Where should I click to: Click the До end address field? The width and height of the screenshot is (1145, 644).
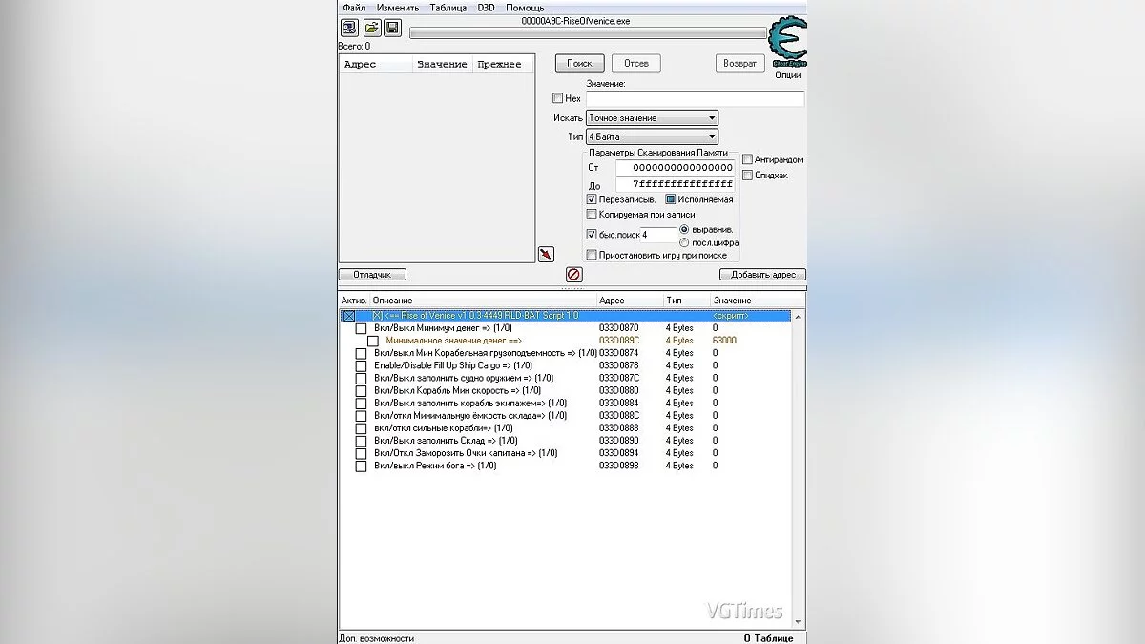pos(675,184)
